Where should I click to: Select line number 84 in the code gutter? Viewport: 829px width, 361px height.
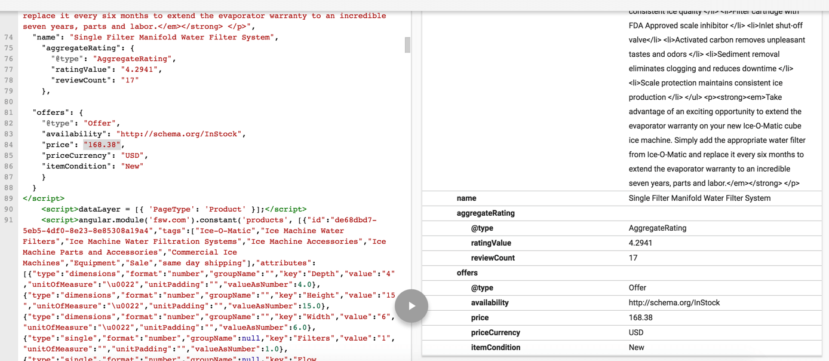8,145
